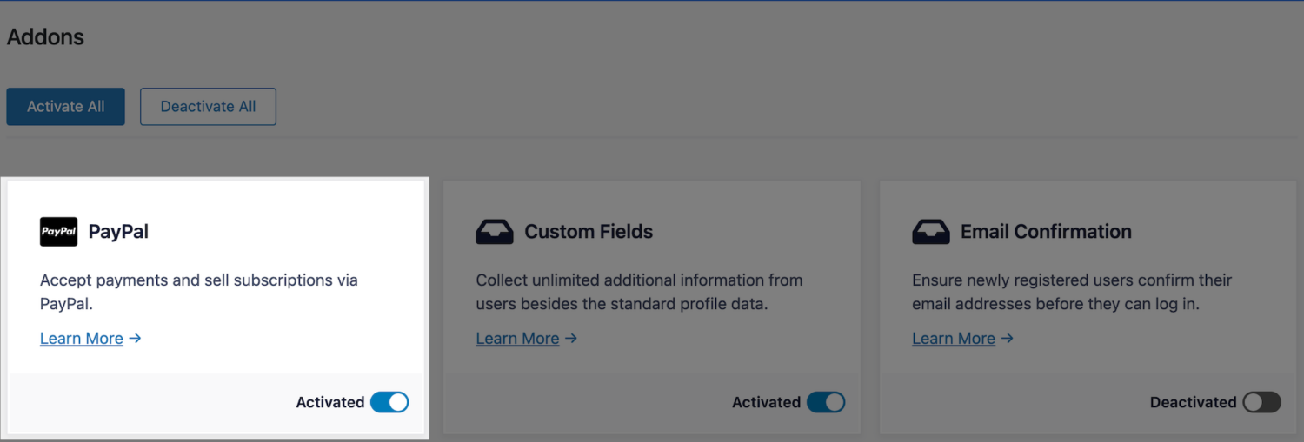Click the arrow beside Email Confirmation's Learn More
Viewport: 1304px width, 442px height.
1008,339
